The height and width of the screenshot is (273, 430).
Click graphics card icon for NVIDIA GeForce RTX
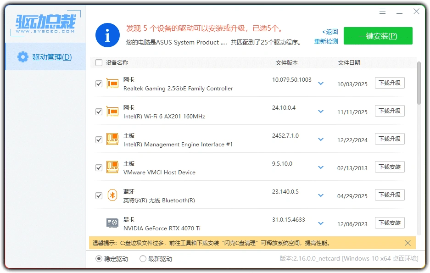(112, 223)
